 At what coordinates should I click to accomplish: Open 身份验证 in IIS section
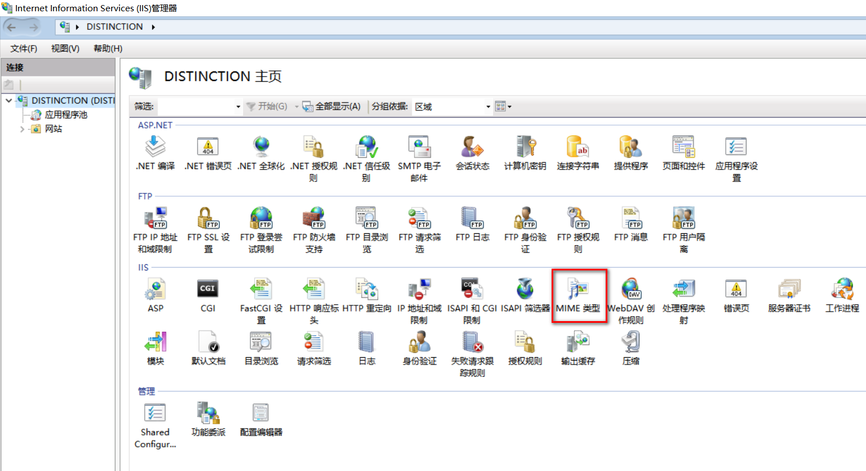[419, 348]
